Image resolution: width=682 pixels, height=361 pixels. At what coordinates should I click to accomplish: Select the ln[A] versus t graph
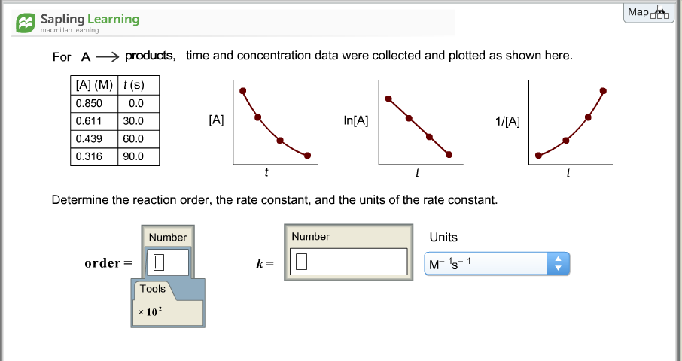(x=421, y=123)
